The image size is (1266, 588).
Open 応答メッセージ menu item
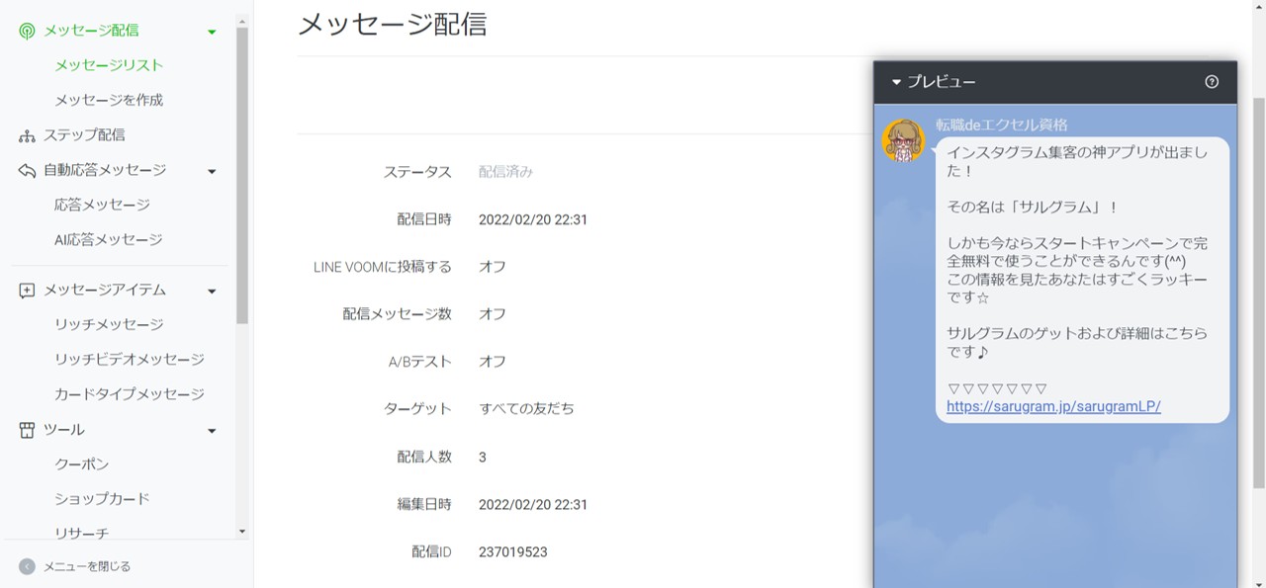click(102, 205)
